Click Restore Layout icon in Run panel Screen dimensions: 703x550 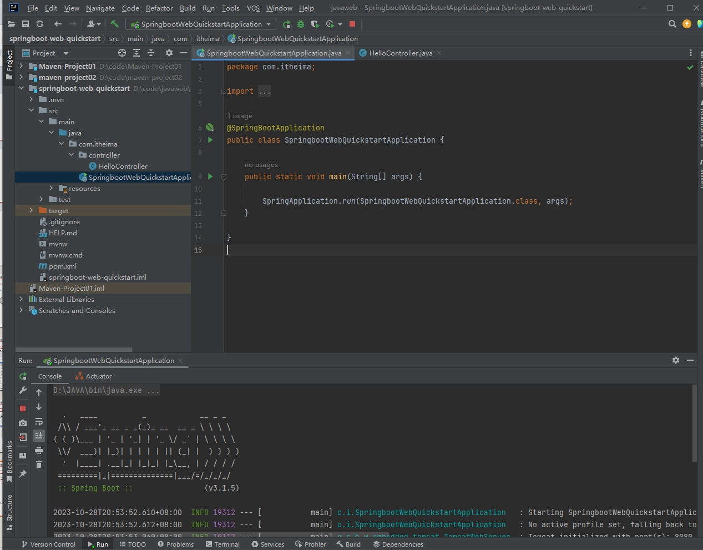pyautogui.click(x=23, y=456)
